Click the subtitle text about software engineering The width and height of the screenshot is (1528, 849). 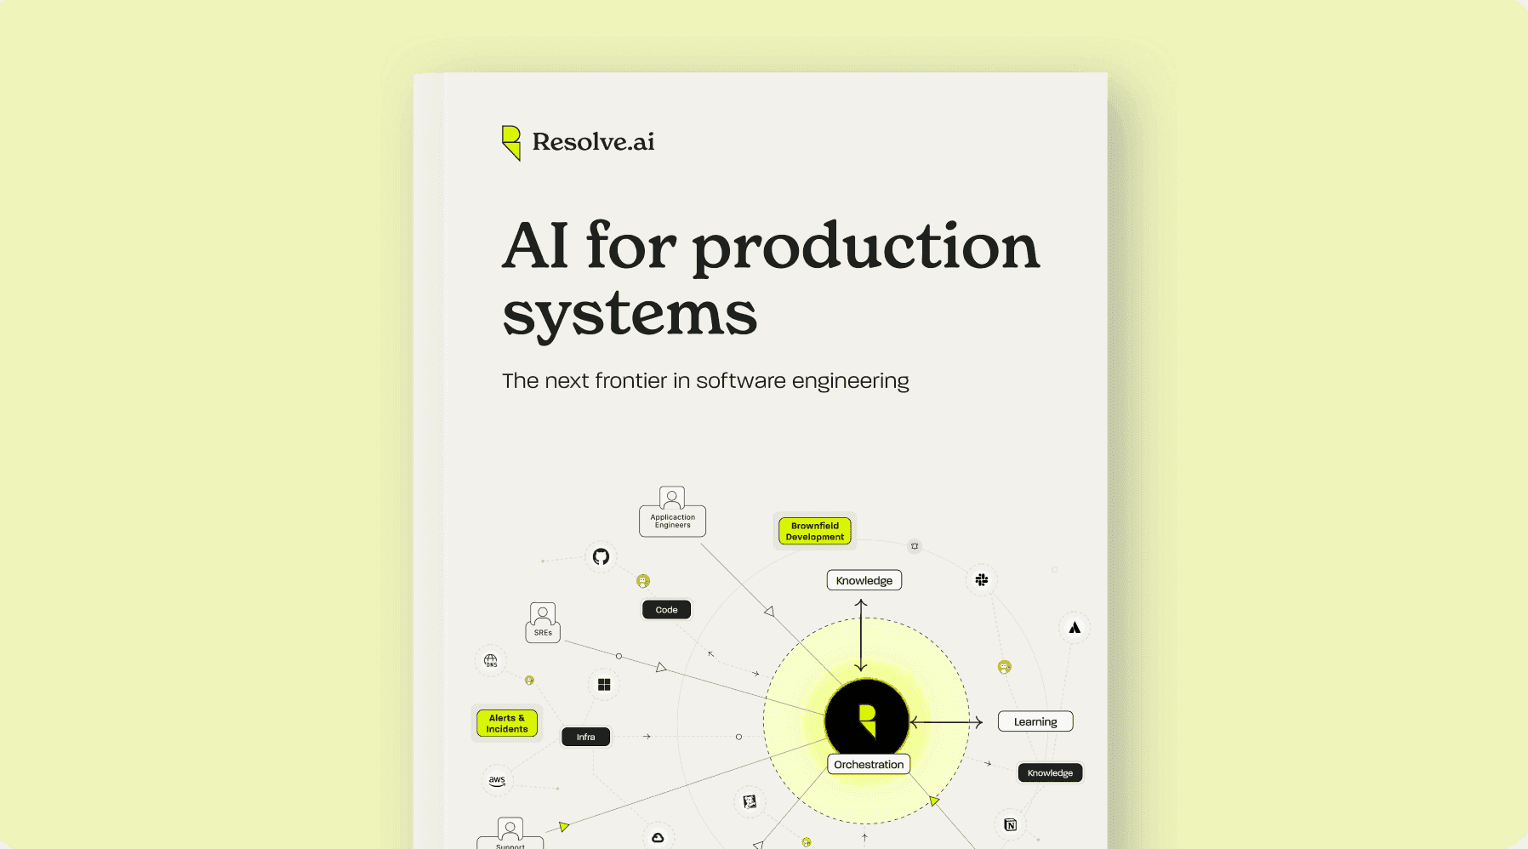click(x=705, y=380)
